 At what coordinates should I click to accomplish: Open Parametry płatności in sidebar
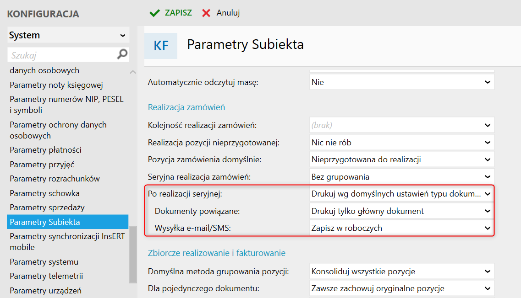45,150
